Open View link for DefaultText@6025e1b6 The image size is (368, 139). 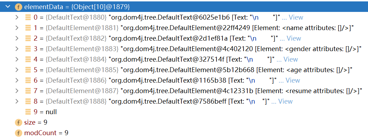pyautogui.click(x=296, y=18)
